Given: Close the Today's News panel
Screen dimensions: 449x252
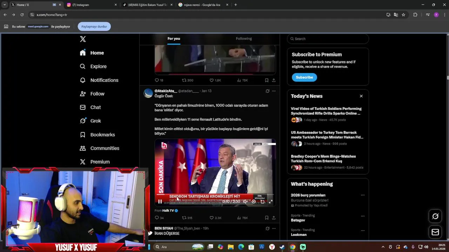Looking at the screenshot, I should pos(361,96).
